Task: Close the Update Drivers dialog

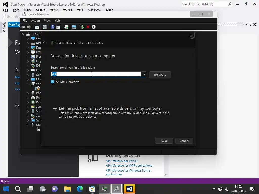Action: point(192,36)
